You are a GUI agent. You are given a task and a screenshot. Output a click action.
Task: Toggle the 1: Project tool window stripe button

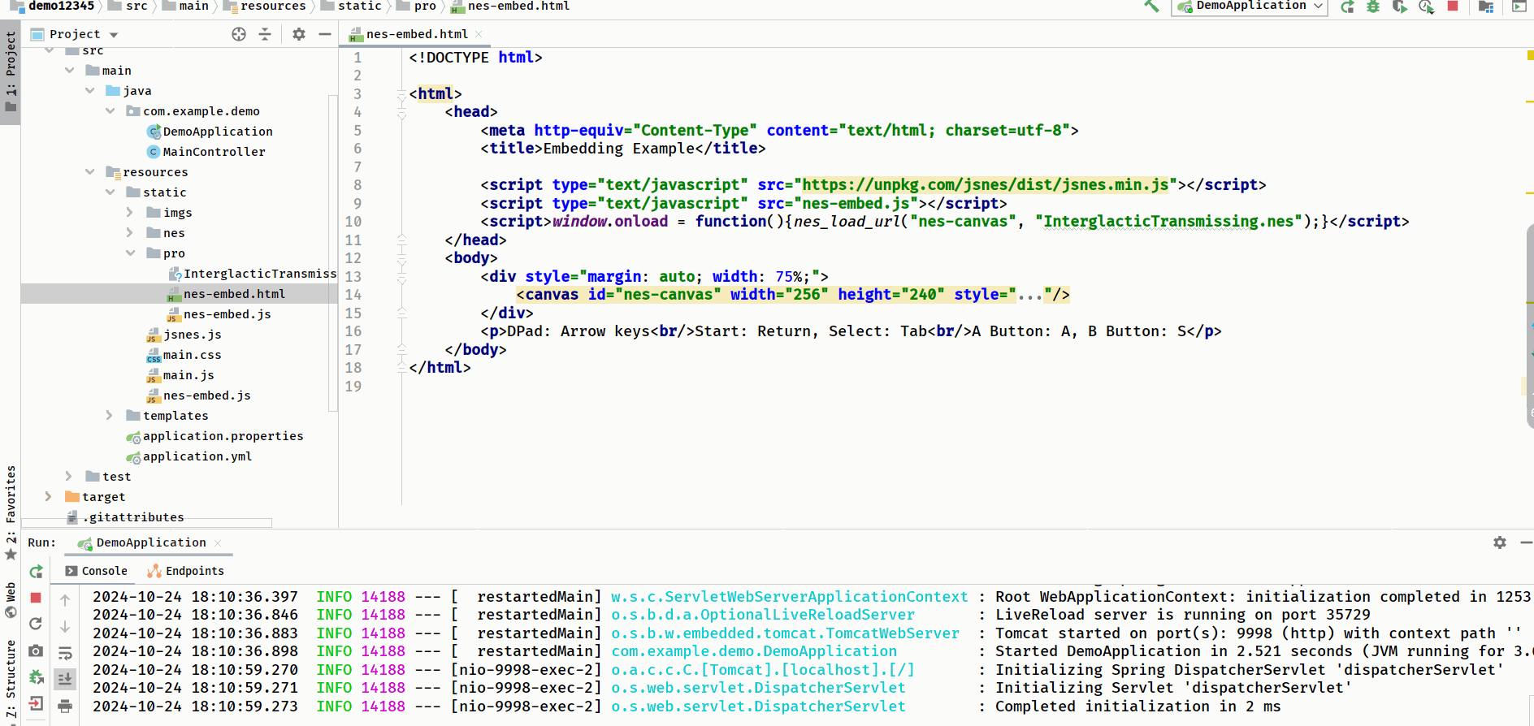pos(11,73)
